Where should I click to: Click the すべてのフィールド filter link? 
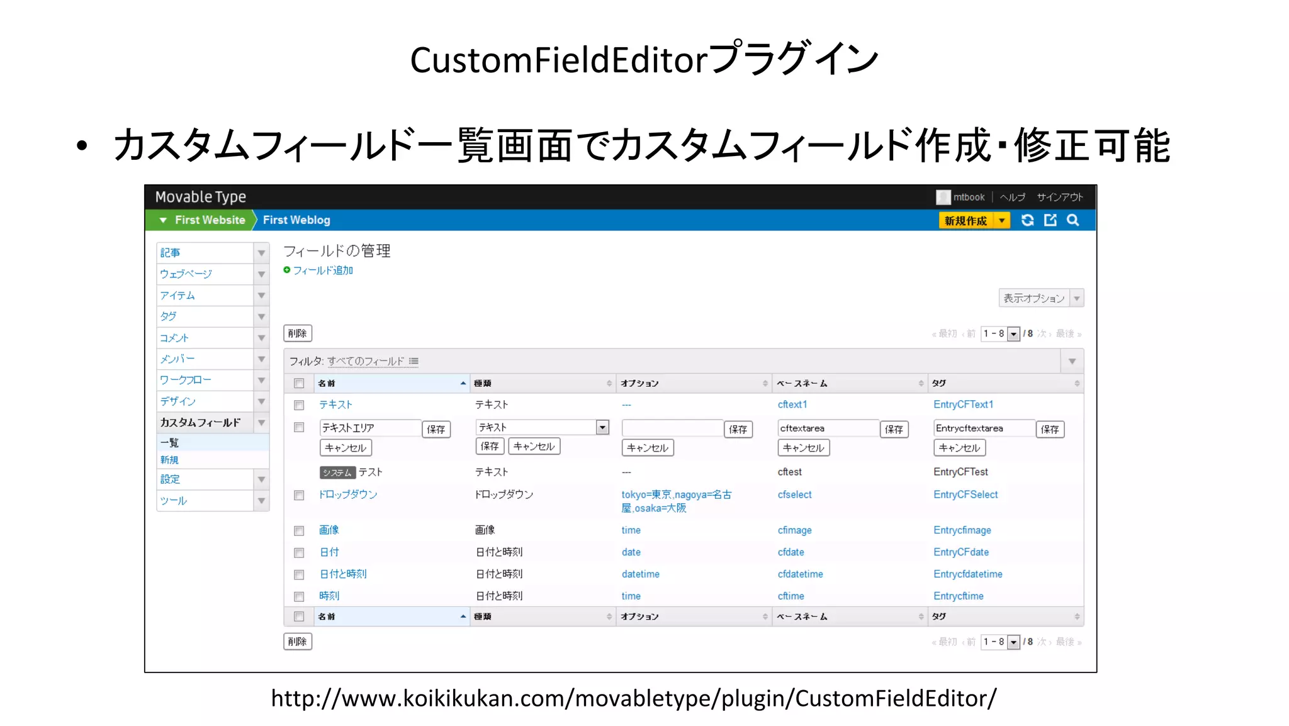(366, 361)
